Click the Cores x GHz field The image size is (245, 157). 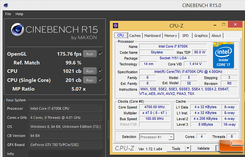[x=65, y=117]
